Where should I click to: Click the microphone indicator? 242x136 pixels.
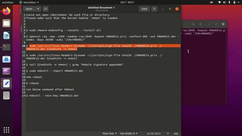(230, 2)
